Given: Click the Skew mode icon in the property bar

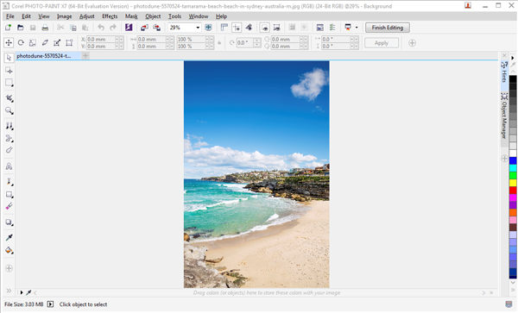Looking at the screenshot, I should click(45, 43).
